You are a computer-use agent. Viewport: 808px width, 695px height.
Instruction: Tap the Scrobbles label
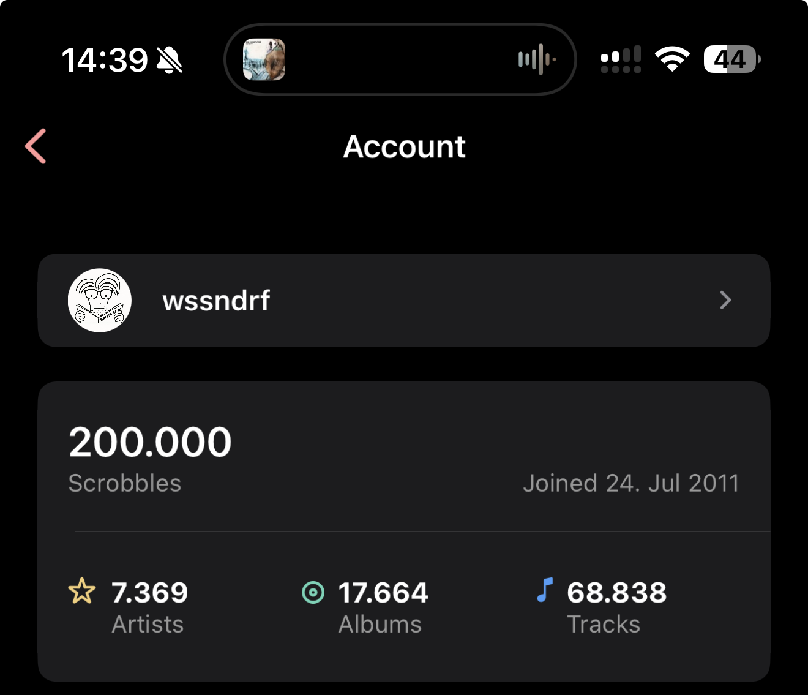point(125,483)
